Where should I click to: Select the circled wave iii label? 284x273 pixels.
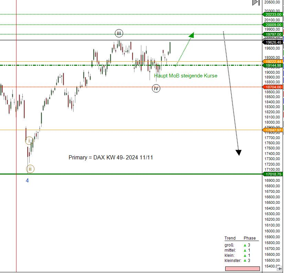point(119,33)
